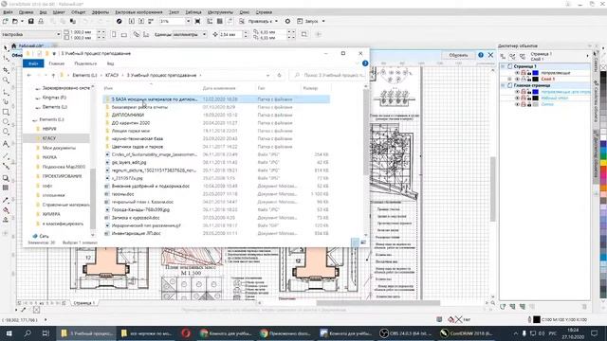Image resolution: width=607 pixels, height=341 pixels.
Task: Open the Вид tab in Explorer ribbon
Action: (110, 63)
